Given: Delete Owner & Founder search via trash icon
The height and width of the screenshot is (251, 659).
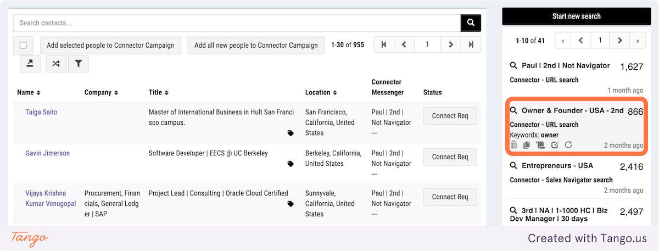Looking at the screenshot, I should click(x=514, y=145).
